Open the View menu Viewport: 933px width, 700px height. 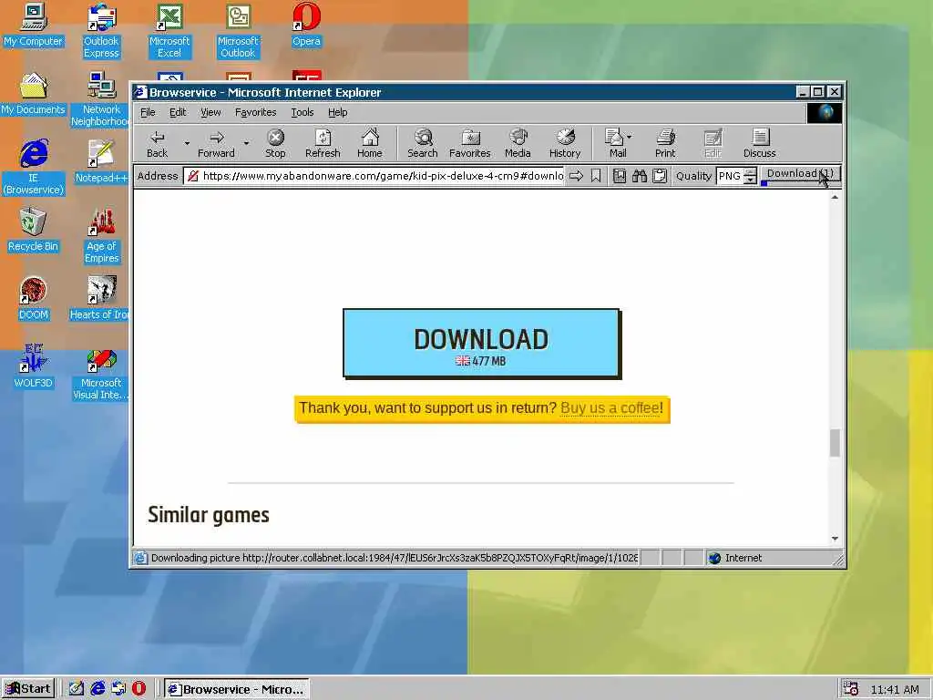pos(210,112)
